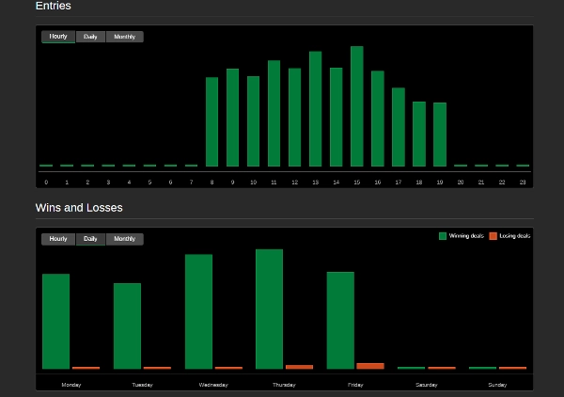
Task: Click the hour 11 entries bar
Action: (274, 114)
